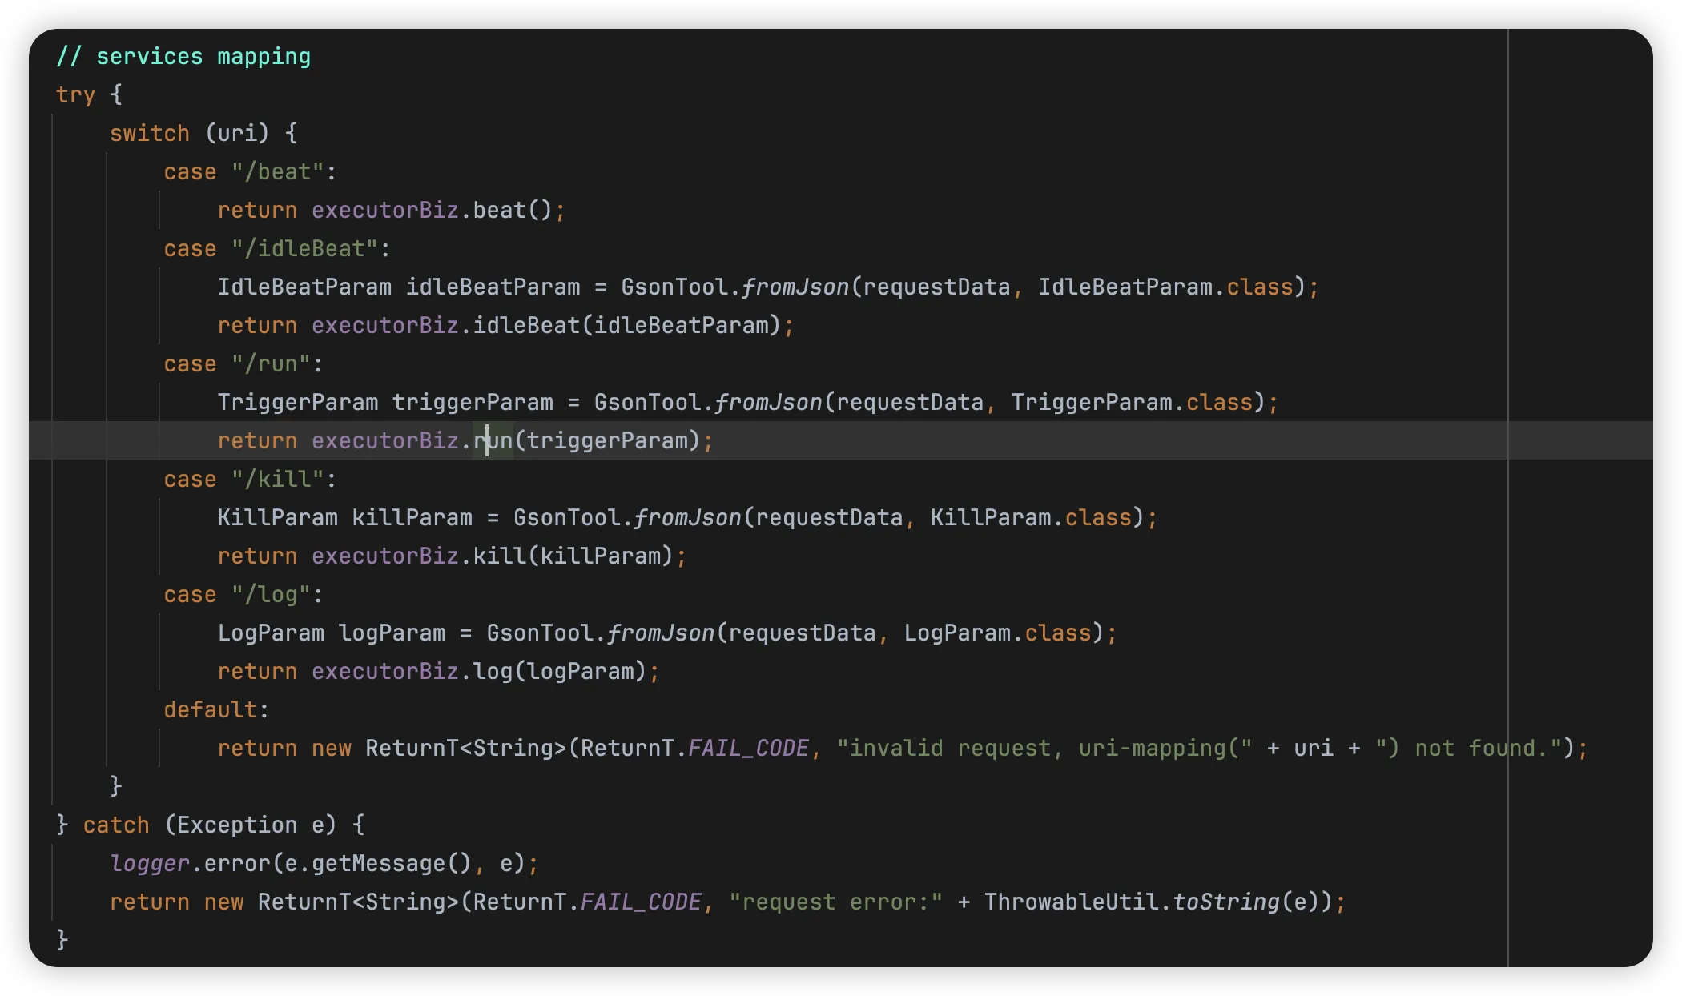1682x996 pixels.
Task: Click the "/kill" case string
Action: (x=277, y=480)
